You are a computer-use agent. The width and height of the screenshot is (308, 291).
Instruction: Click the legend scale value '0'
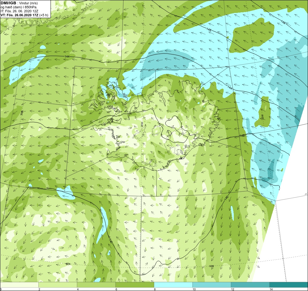pyautogui.click(x=1, y=289)
